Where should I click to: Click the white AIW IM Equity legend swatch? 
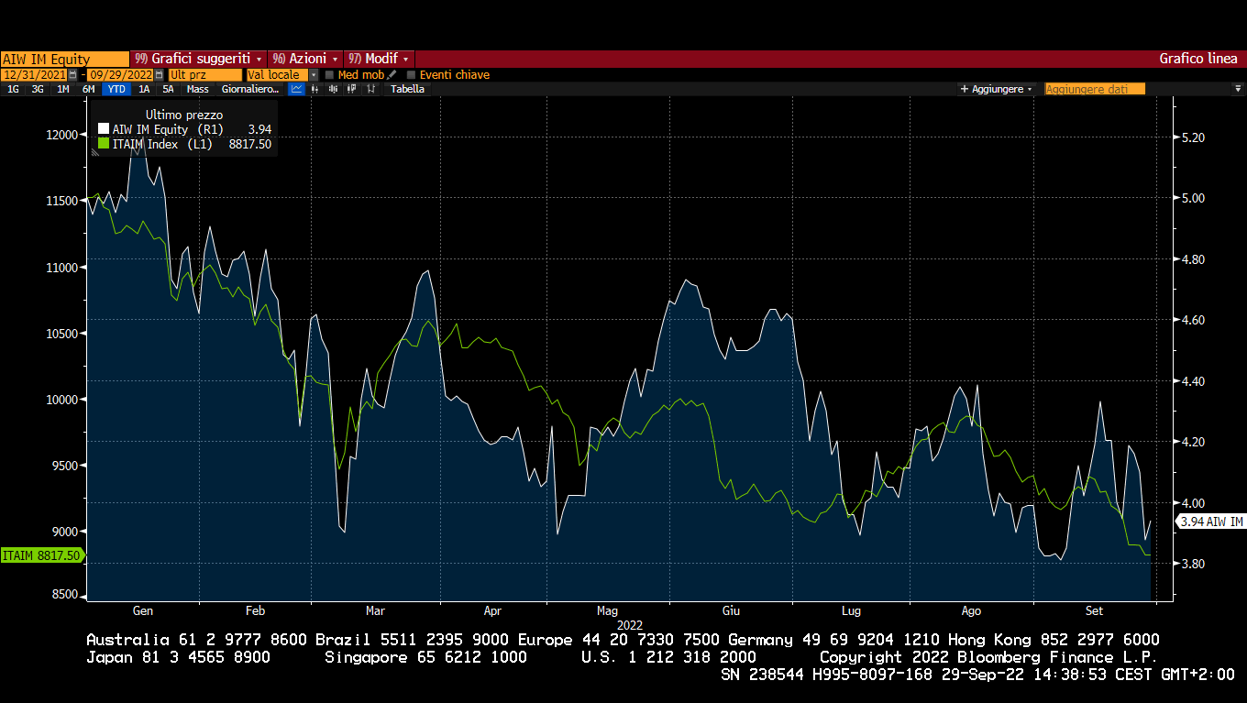click(104, 129)
